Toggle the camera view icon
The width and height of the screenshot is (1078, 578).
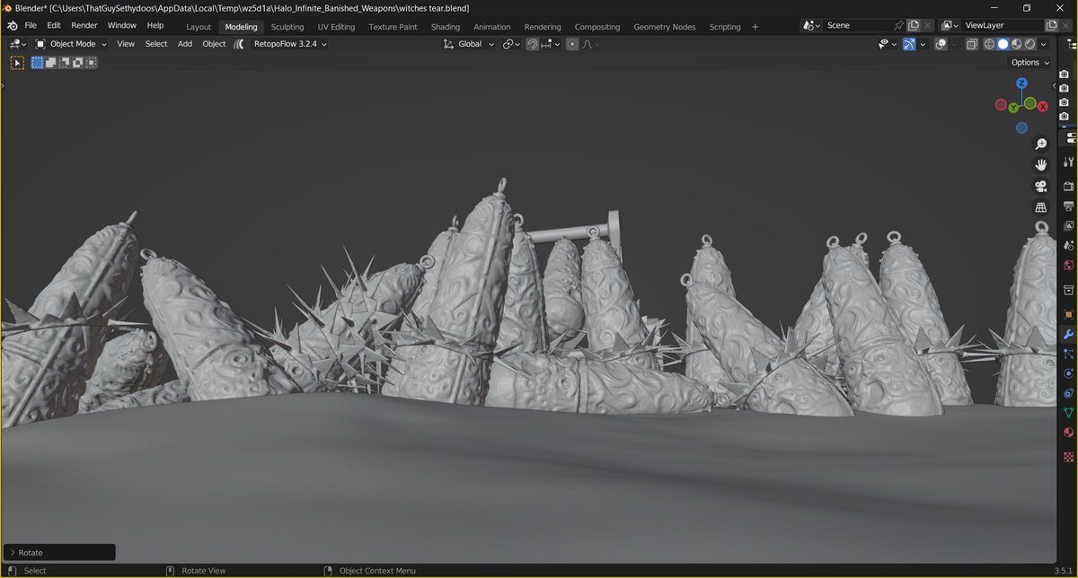(1041, 187)
